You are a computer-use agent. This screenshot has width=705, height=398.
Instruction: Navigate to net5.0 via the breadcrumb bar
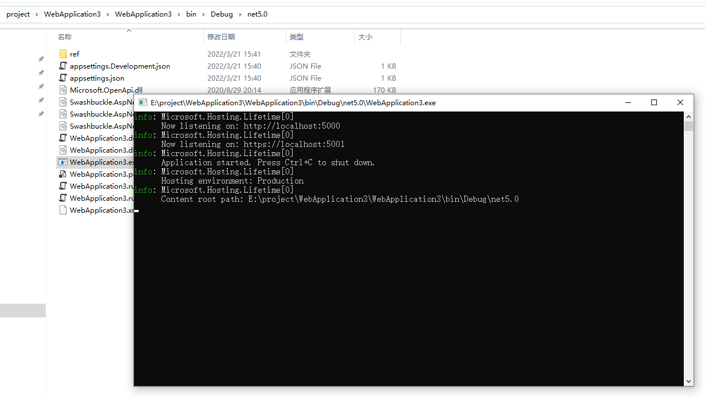[x=257, y=14]
